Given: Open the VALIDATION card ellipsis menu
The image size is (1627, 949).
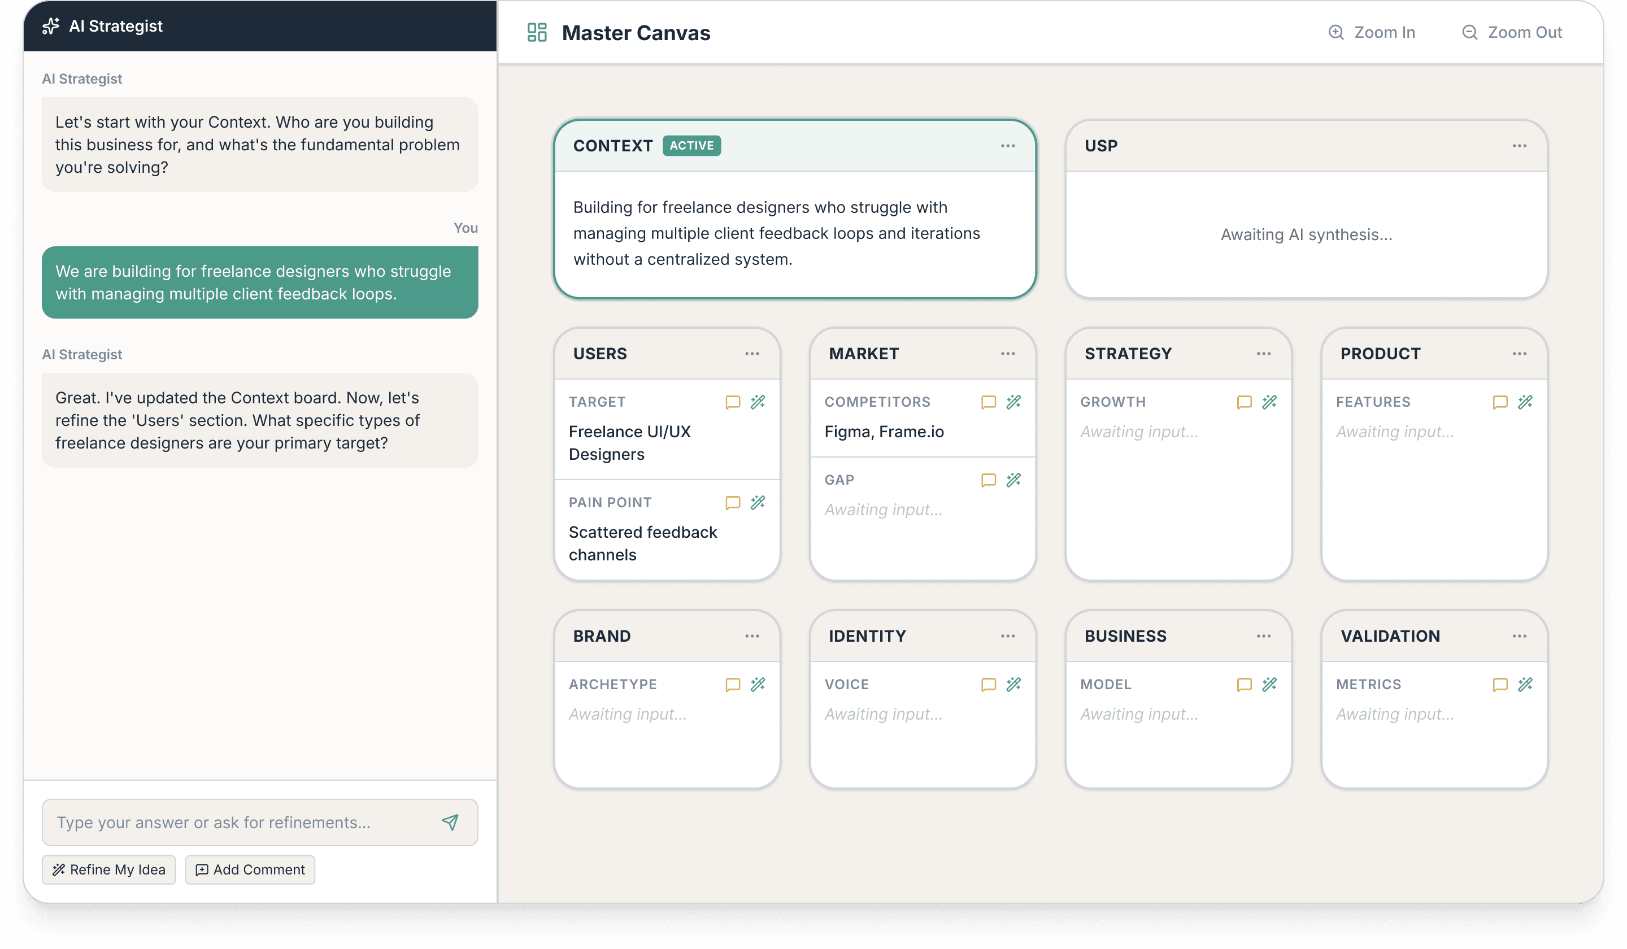Looking at the screenshot, I should coord(1519,636).
